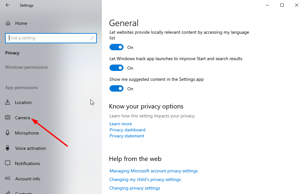Click the search magnifier icon
This screenshot has height=194, width=304.
click(92, 38)
